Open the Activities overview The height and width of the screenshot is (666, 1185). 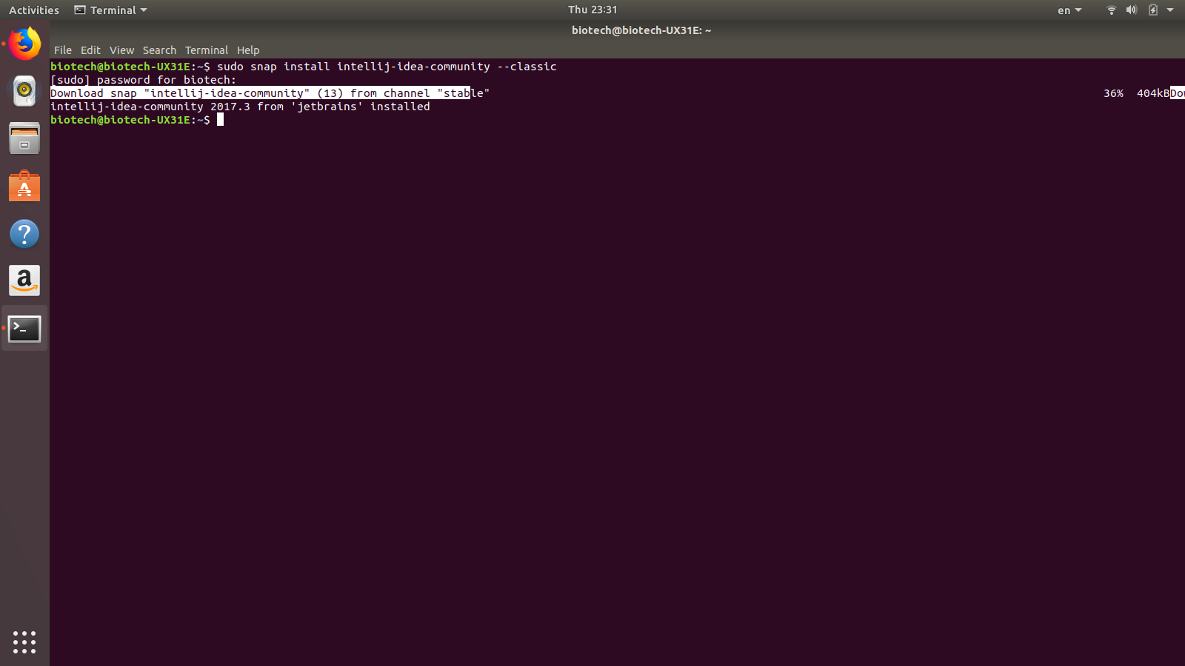click(34, 10)
